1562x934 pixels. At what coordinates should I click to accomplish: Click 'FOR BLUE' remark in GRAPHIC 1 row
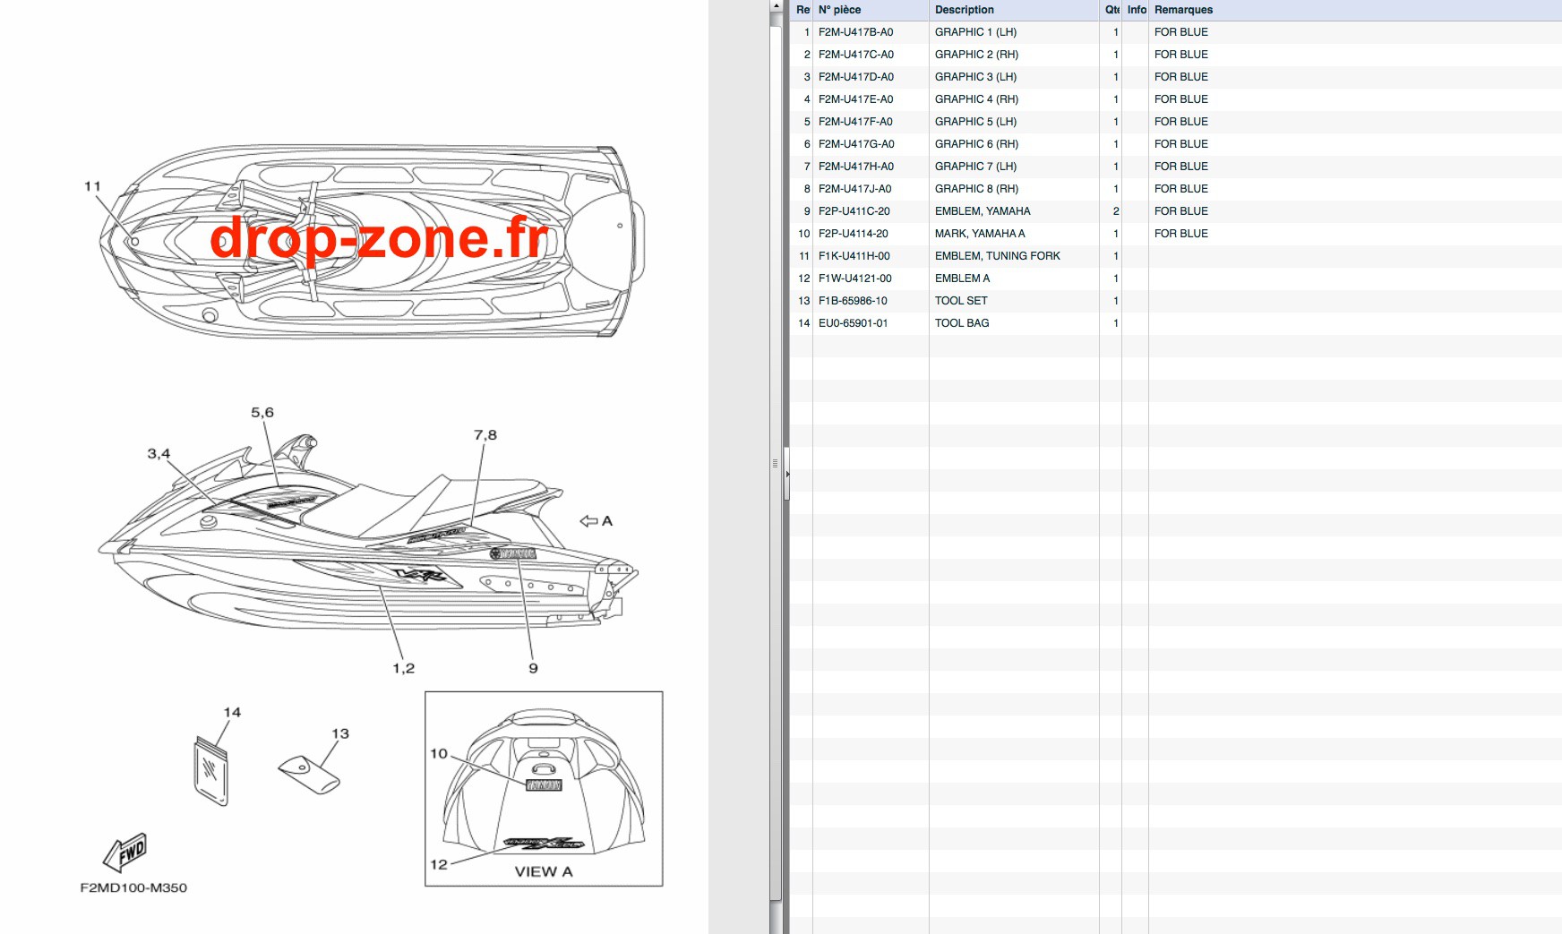point(1180,32)
